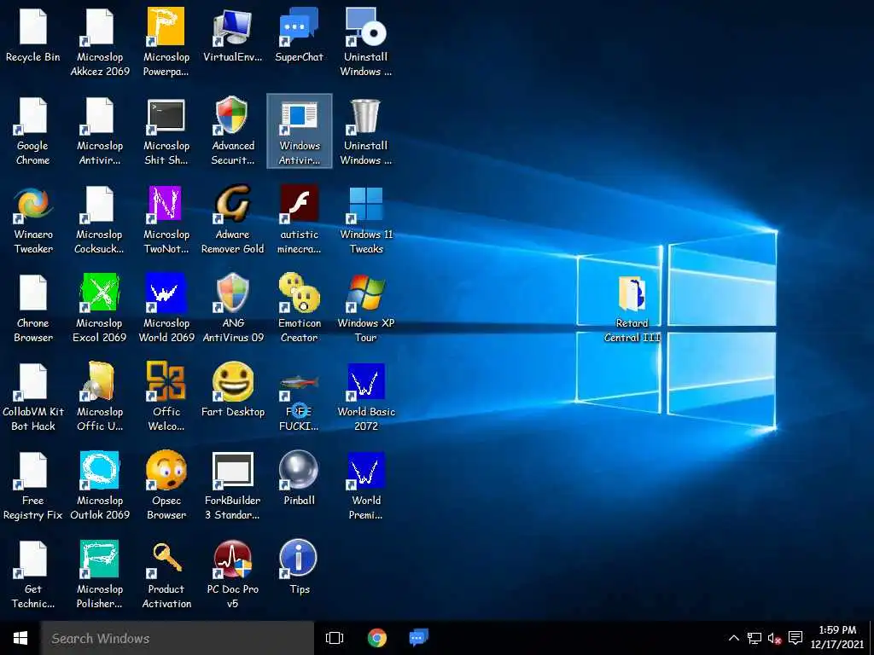Select the Adware Remover Gold icon
The width and height of the screenshot is (874, 655).
pyautogui.click(x=232, y=205)
